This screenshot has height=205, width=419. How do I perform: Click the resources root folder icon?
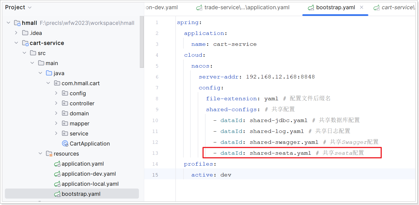click(49, 154)
